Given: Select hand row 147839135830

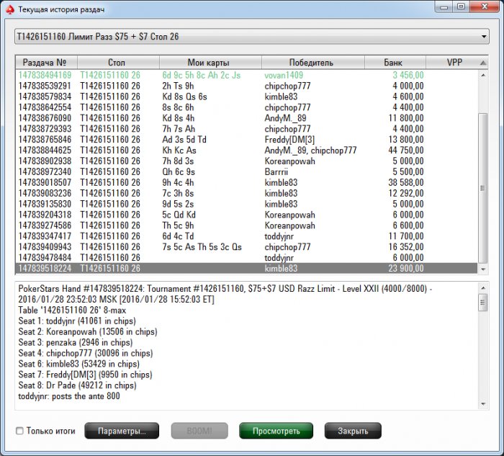Looking at the screenshot, I should [x=246, y=204].
